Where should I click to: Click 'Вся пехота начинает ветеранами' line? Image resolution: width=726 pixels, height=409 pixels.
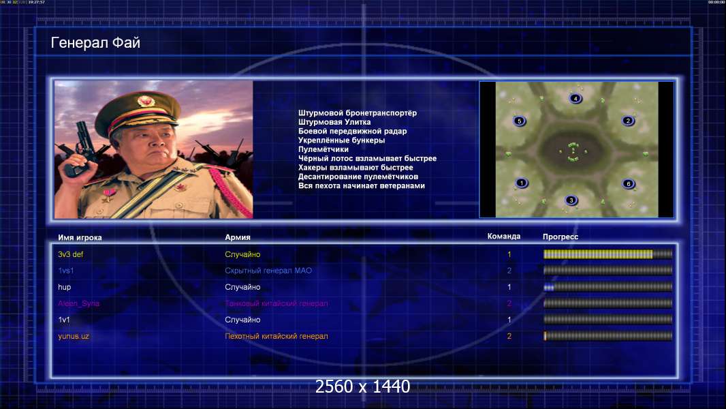click(362, 185)
